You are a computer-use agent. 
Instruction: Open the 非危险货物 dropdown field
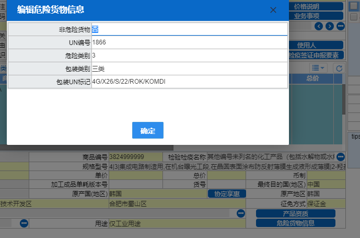[189, 29]
